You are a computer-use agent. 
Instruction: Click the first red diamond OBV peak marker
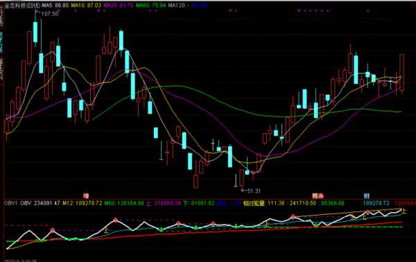(53, 230)
